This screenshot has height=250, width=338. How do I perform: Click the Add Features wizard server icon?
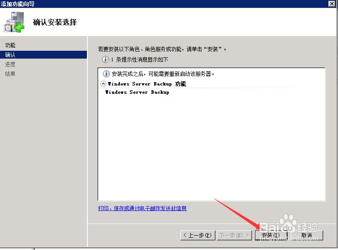point(14,22)
